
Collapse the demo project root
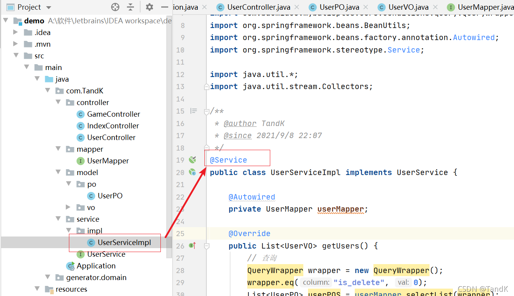tap(5, 21)
